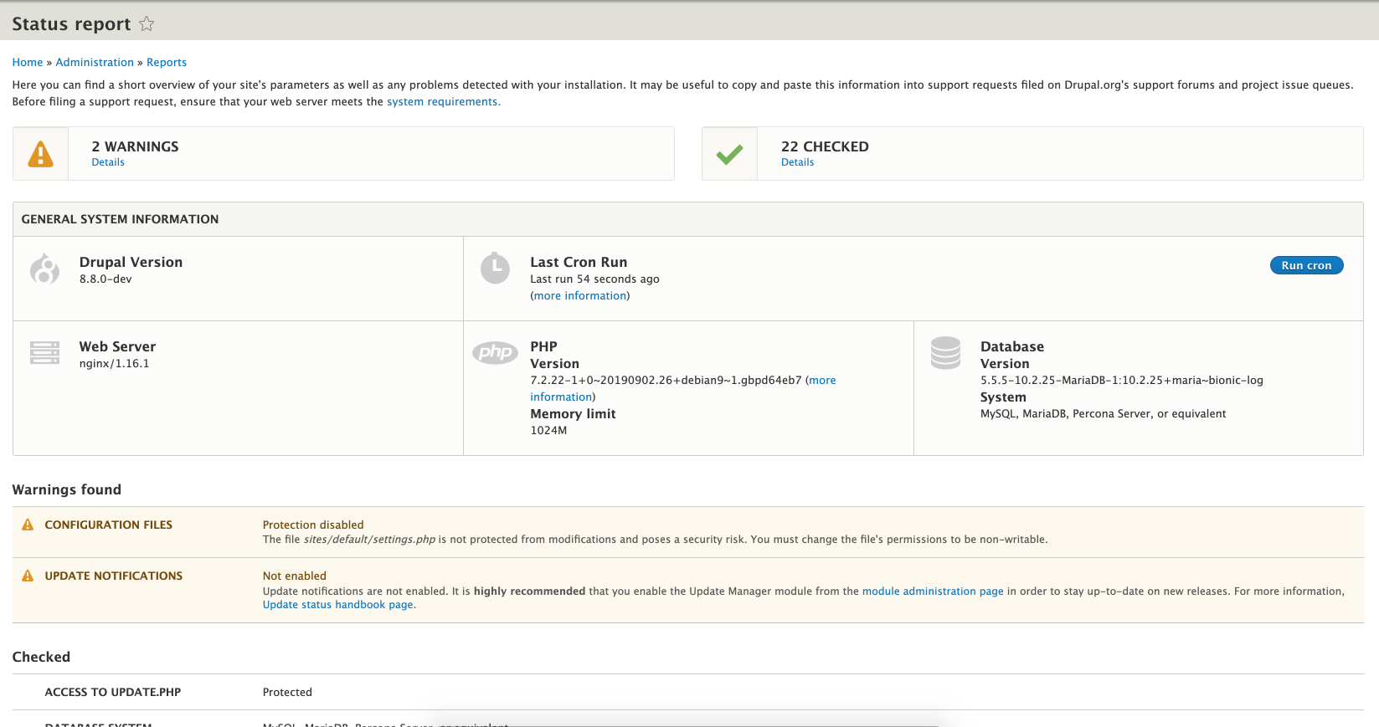The width and height of the screenshot is (1379, 727).
Task: Click 'Last run 54 seconds ago' text
Action: coord(594,279)
